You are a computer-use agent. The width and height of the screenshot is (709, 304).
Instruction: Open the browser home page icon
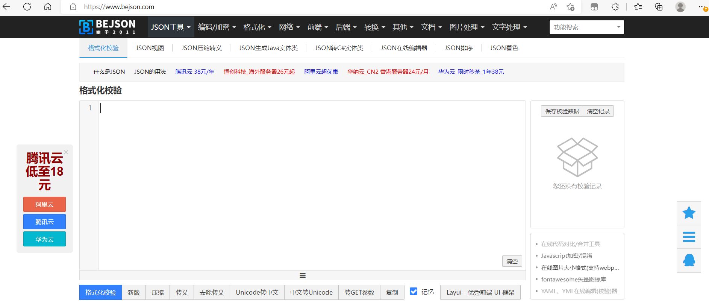tap(48, 6)
